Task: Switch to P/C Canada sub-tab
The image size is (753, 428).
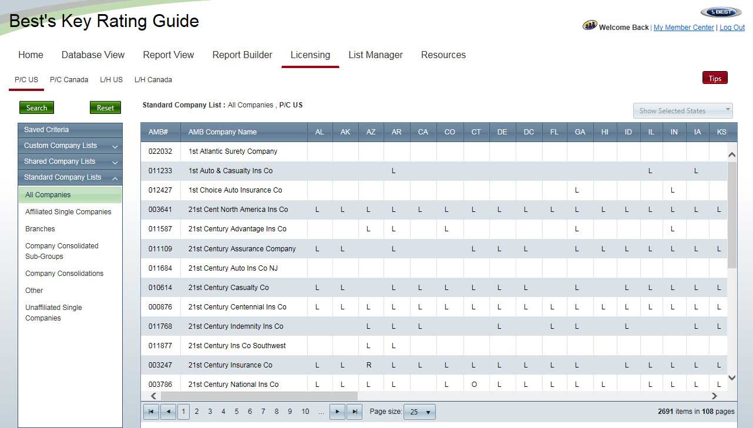Action: pyautogui.click(x=69, y=79)
